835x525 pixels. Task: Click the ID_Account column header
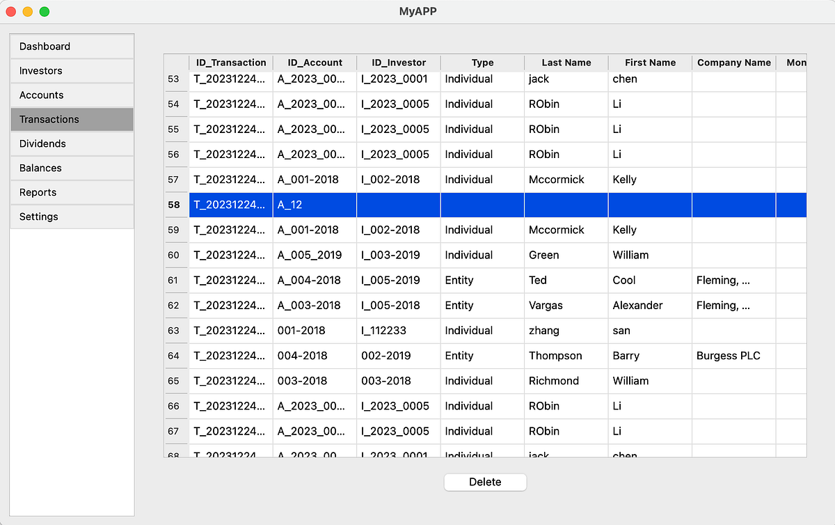coord(315,62)
